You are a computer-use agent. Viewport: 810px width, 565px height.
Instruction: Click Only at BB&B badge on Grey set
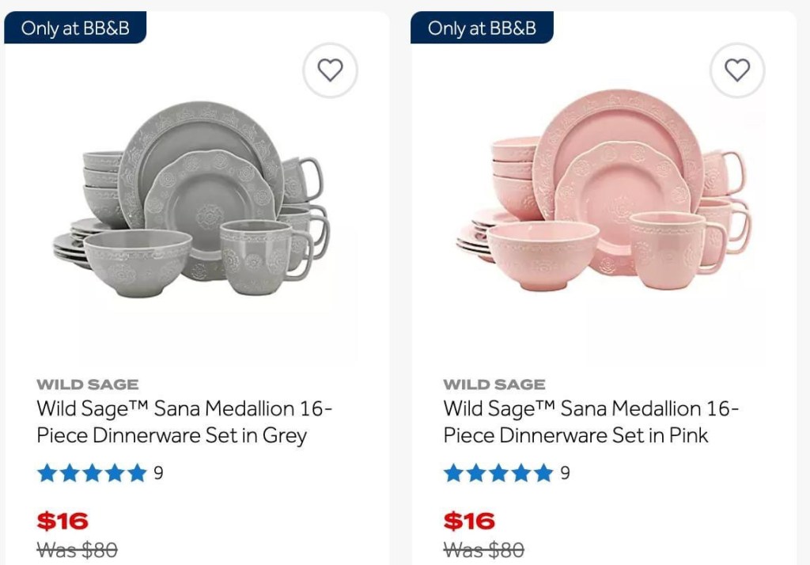74,28
